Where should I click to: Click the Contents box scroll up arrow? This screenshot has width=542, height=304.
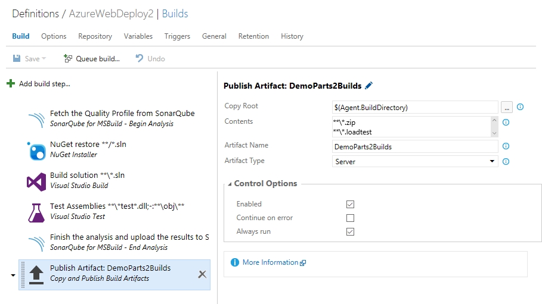494,120
